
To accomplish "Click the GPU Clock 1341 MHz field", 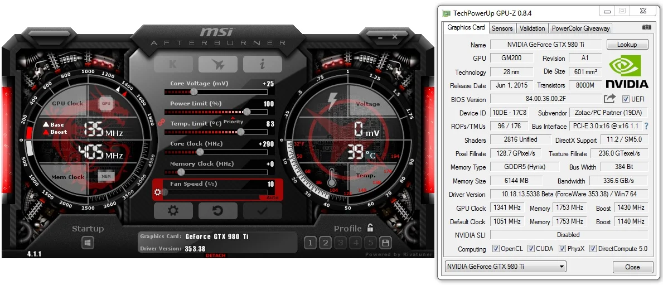I will point(507,207).
